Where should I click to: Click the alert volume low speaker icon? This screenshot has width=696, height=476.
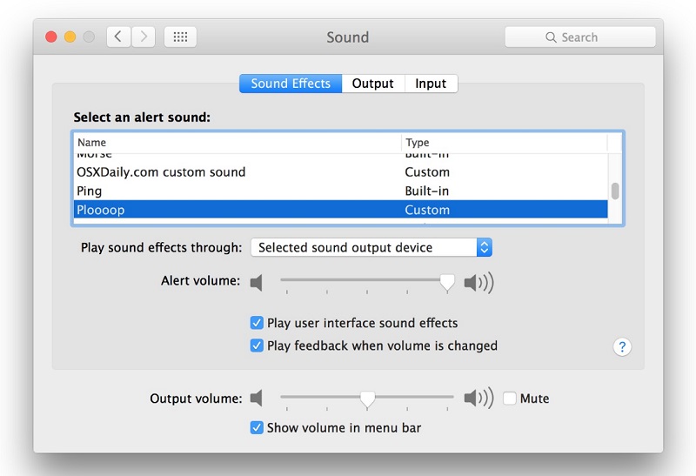point(257,283)
